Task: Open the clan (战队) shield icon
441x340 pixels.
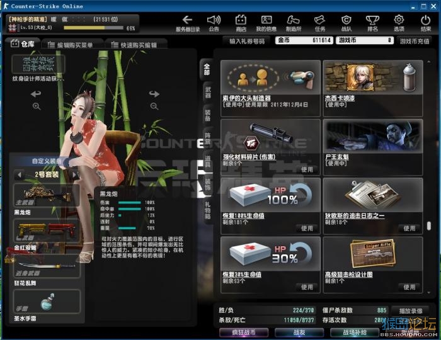Action: (346, 23)
